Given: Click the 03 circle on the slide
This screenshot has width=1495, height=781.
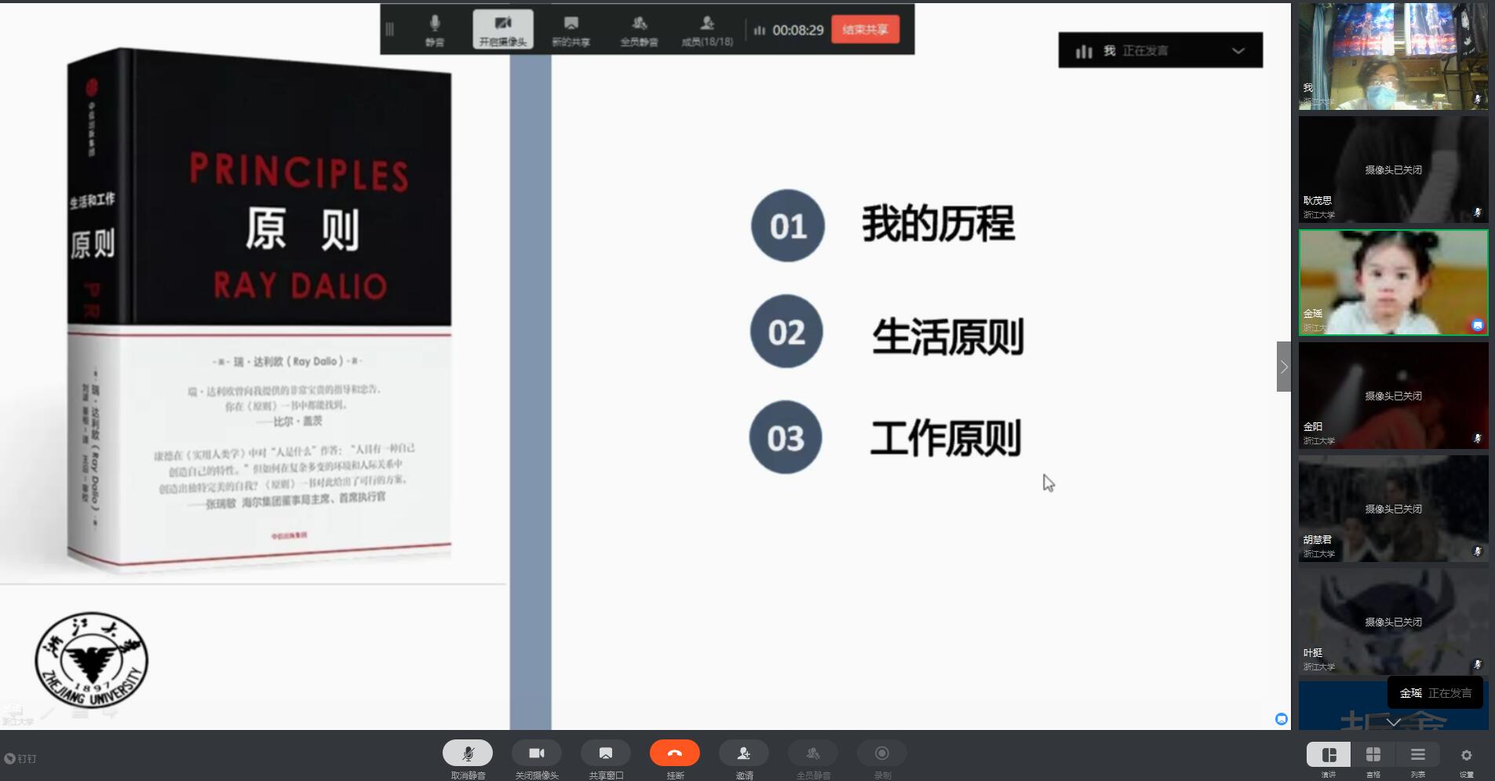Looking at the screenshot, I should (x=786, y=437).
